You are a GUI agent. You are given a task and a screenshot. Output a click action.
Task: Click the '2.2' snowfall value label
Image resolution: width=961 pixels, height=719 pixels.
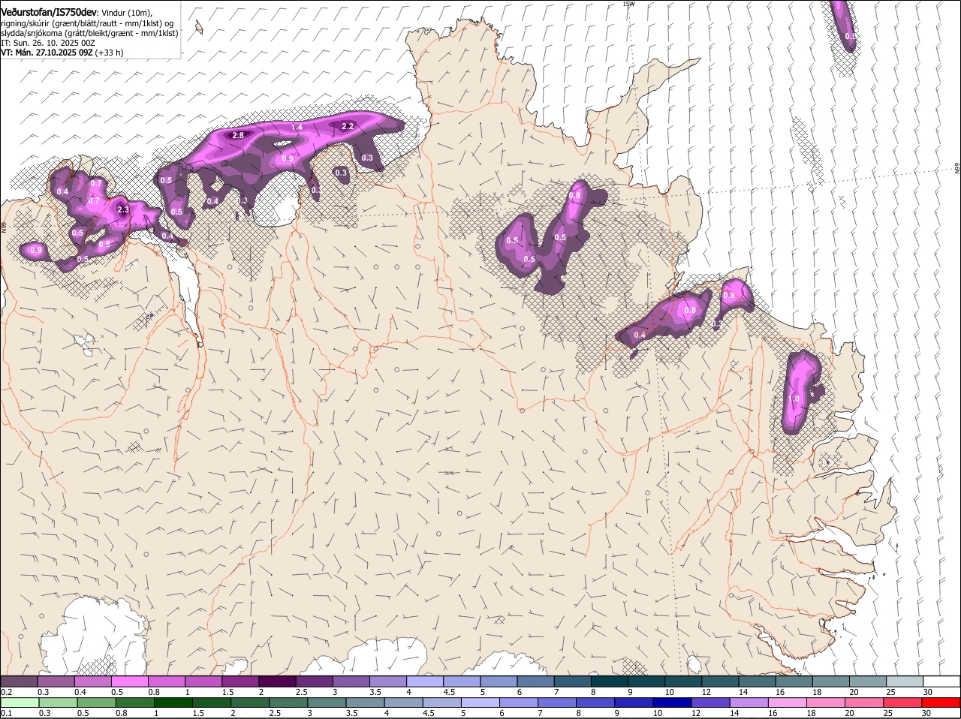pos(348,126)
